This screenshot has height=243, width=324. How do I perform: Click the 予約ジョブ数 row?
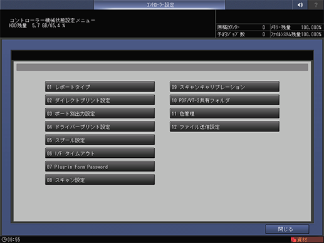tap(243, 34)
